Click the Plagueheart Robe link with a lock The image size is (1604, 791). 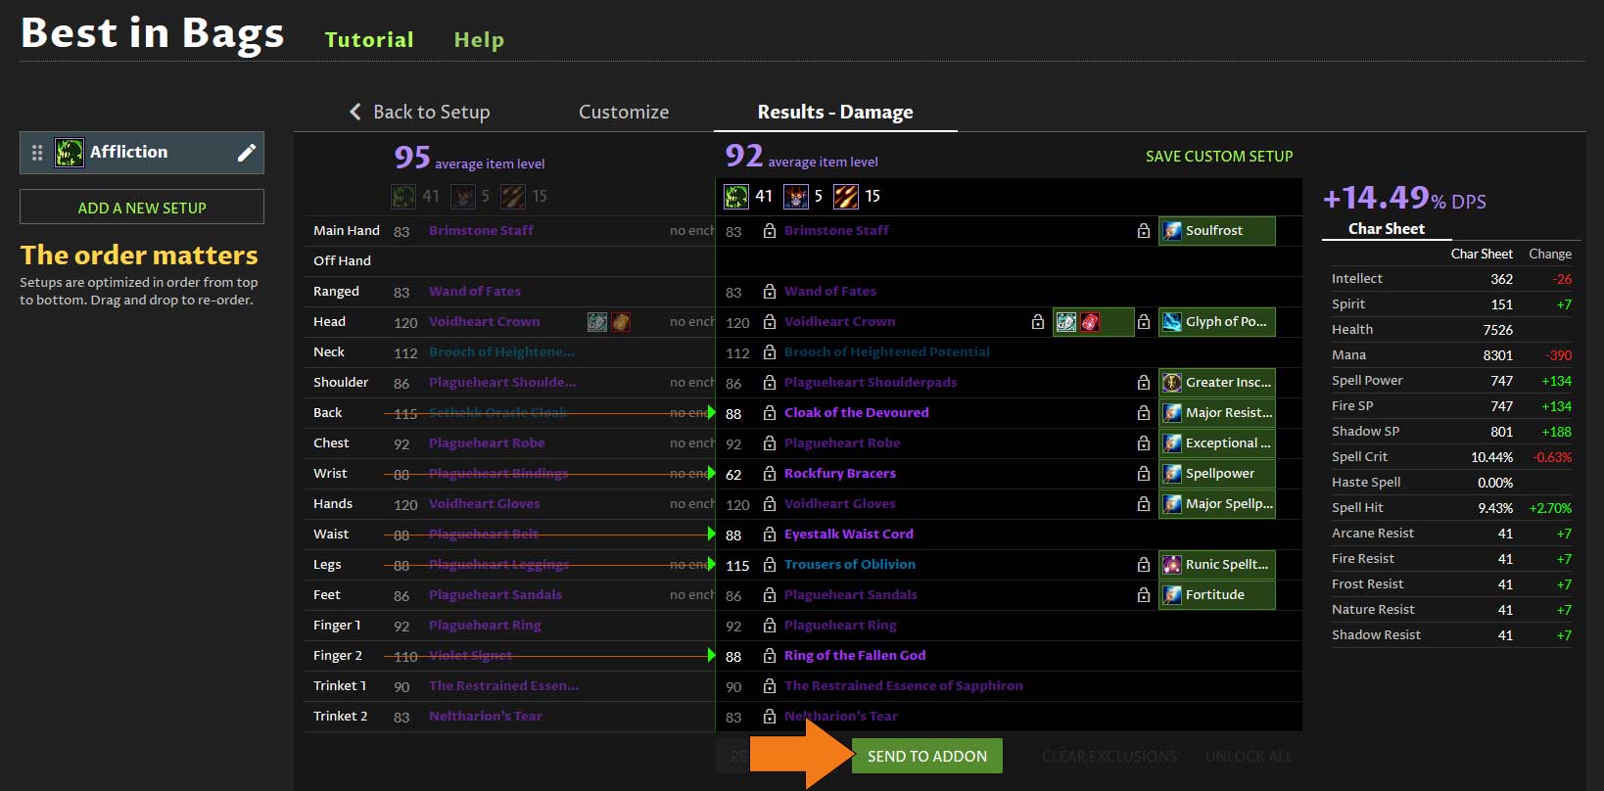pyautogui.click(x=842, y=443)
